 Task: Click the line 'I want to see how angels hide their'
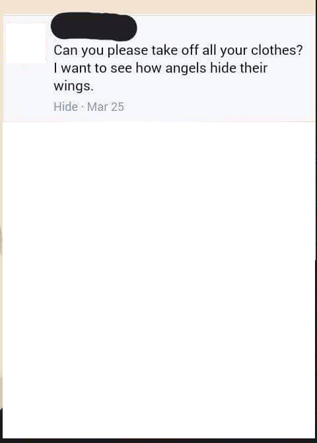(x=160, y=68)
